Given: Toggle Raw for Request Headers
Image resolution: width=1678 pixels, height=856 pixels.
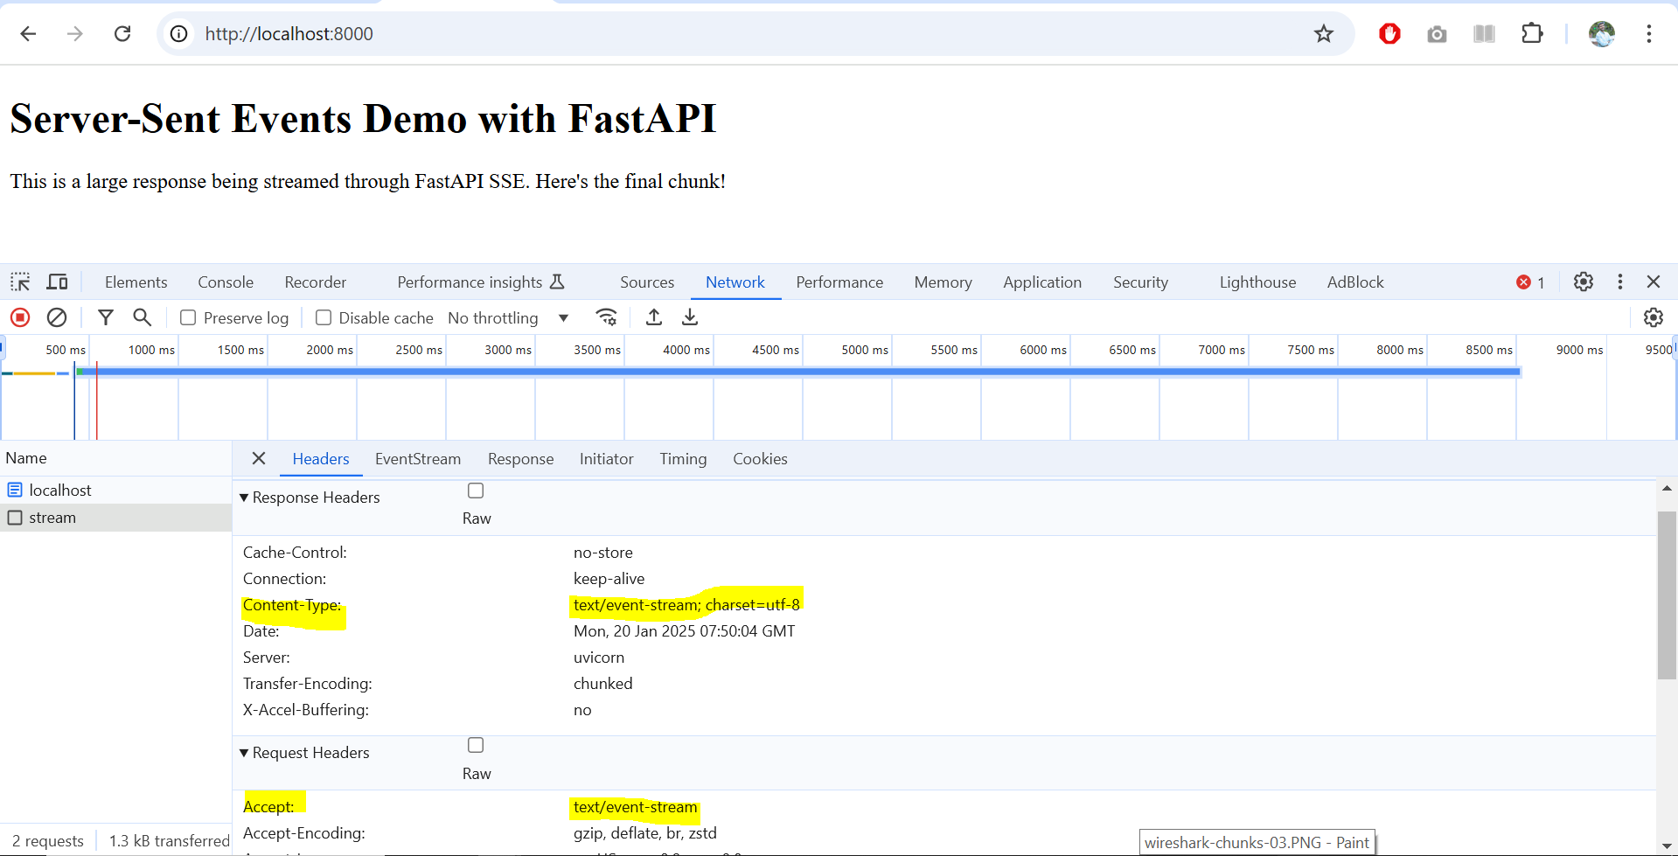Looking at the screenshot, I should (x=476, y=745).
